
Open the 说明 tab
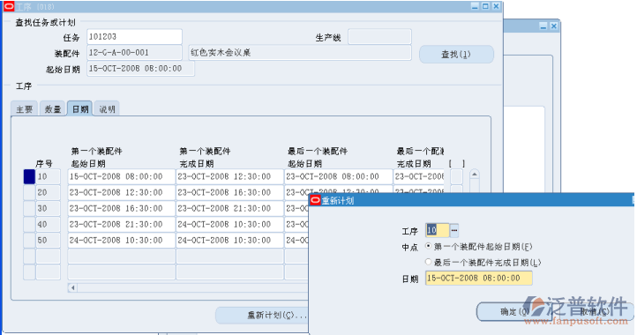[x=108, y=108]
